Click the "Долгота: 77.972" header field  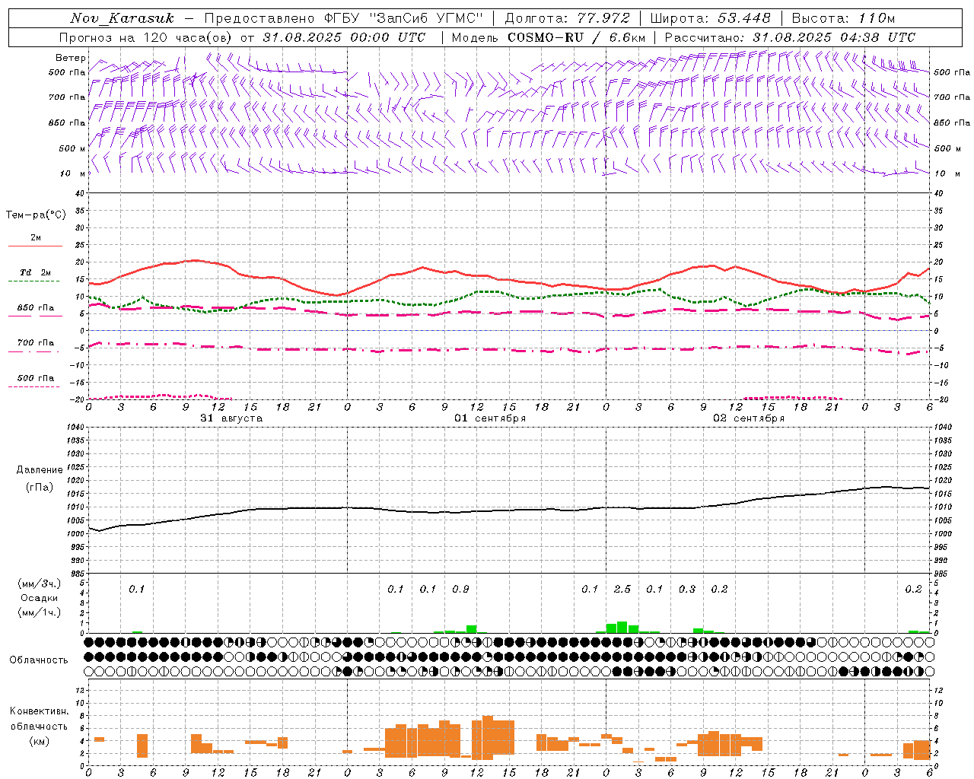click(x=567, y=18)
